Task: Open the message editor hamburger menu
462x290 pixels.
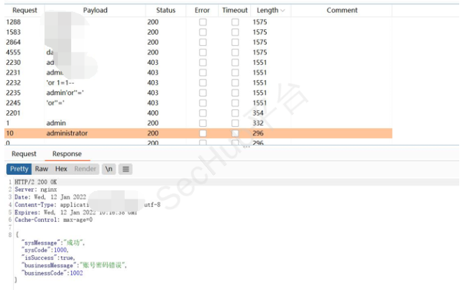Action: tap(126, 169)
